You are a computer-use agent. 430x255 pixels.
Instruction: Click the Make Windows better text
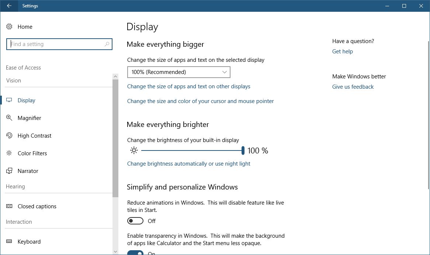[x=359, y=76]
